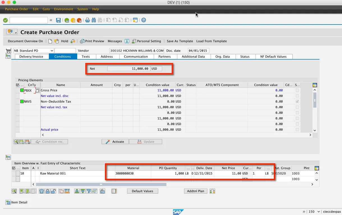Open the dropdown arrow next to the Create Purchase Order icon
This screenshot has width=342, height=215.
(16, 32)
